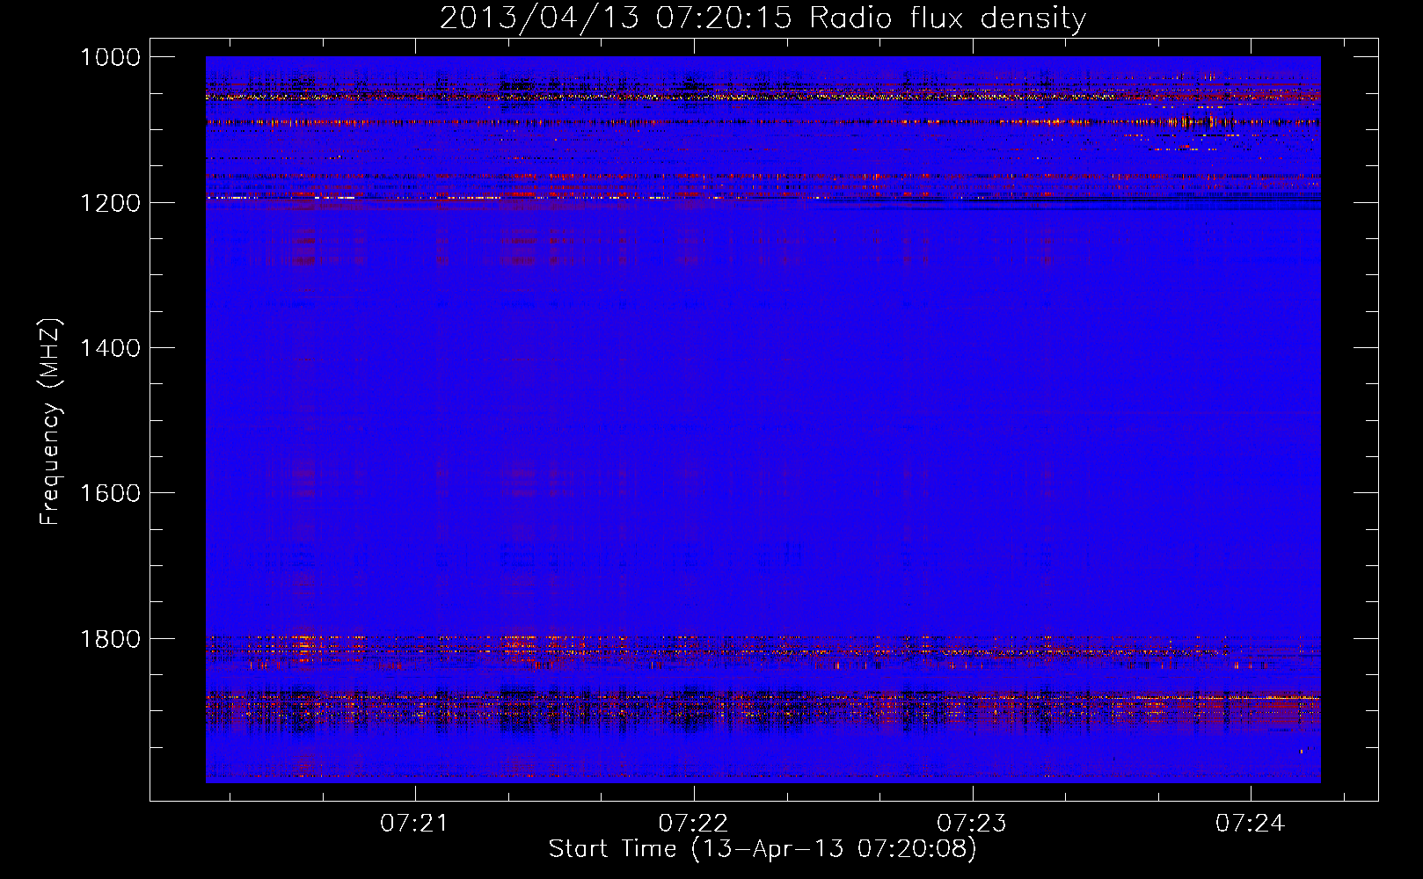Click the Frequency (MHZ) axis label
The height and width of the screenshot is (879, 1423).
click(x=51, y=421)
